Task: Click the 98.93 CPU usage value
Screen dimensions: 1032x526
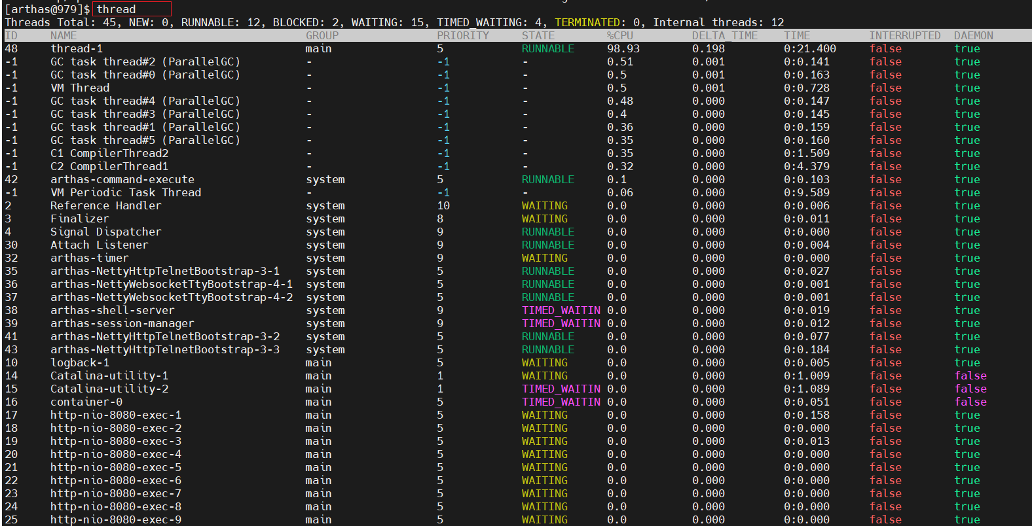Action: (x=623, y=48)
